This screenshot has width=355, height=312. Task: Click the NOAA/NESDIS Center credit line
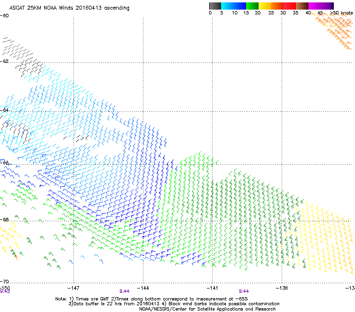[x=207, y=309]
